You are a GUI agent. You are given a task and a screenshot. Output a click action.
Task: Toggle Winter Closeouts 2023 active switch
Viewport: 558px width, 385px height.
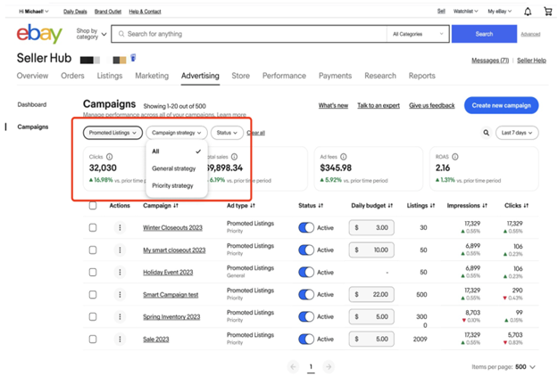[x=306, y=227]
